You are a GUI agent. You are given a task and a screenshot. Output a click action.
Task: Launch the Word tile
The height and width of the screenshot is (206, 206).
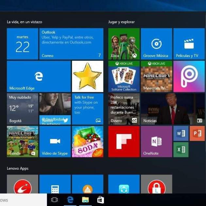181,133
